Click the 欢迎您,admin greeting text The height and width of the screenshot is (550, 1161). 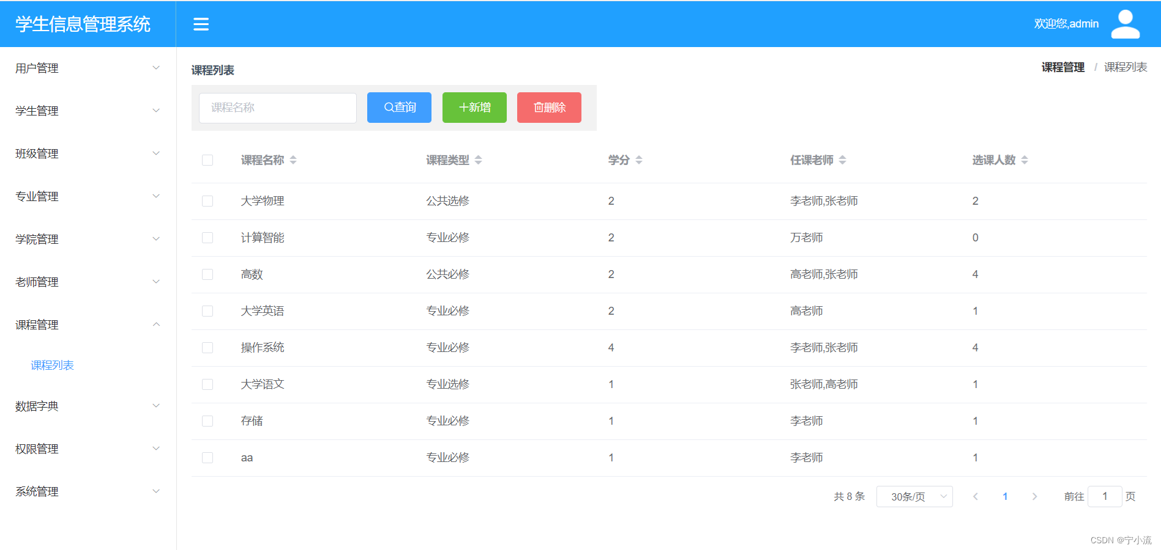coord(1066,24)
